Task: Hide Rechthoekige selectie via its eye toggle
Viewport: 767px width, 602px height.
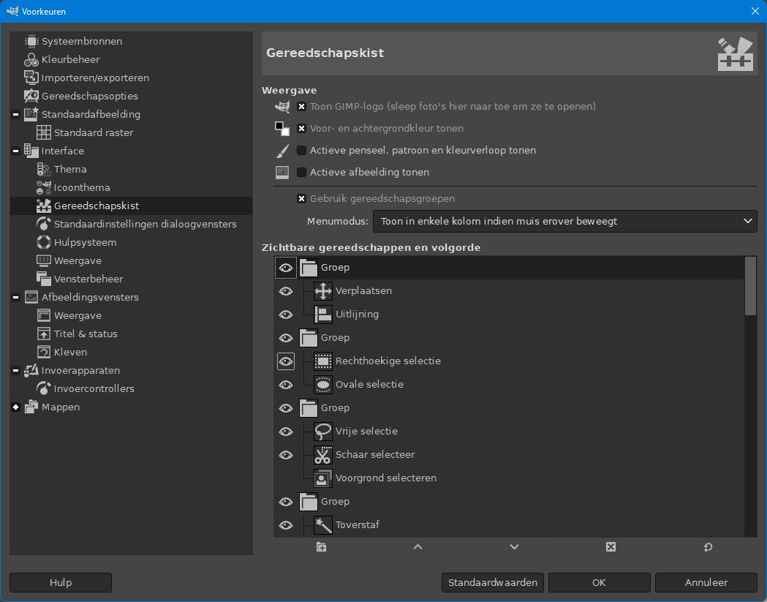Action: [285, 361]
